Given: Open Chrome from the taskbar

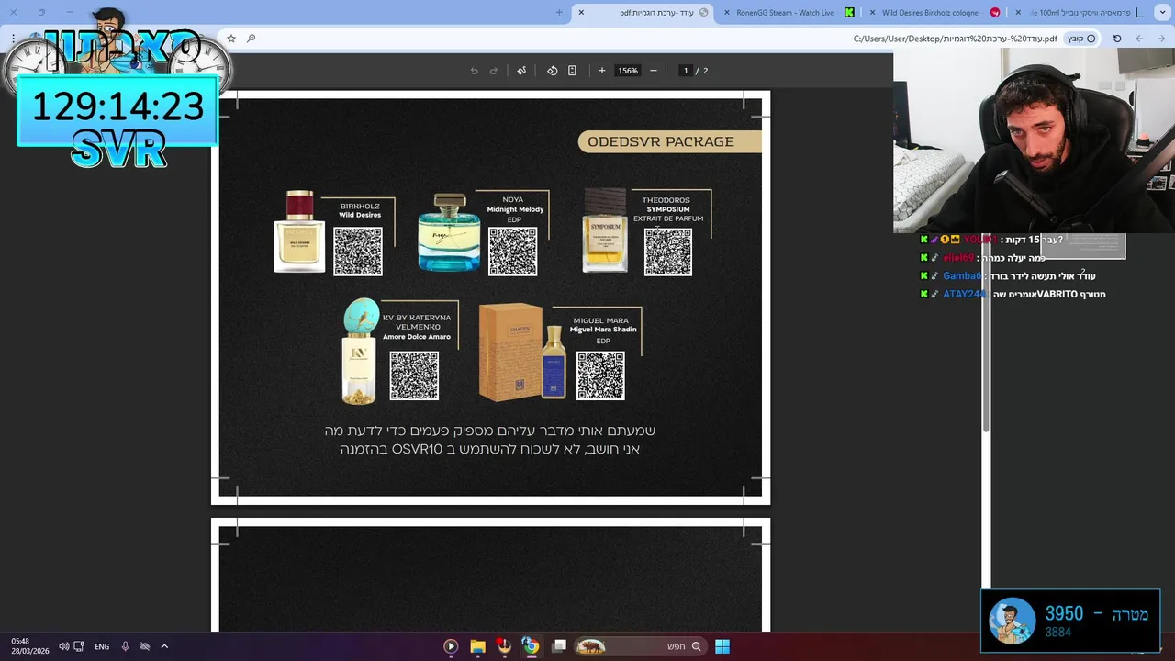Looking at the screenshot, I should (x=531, y=646).
